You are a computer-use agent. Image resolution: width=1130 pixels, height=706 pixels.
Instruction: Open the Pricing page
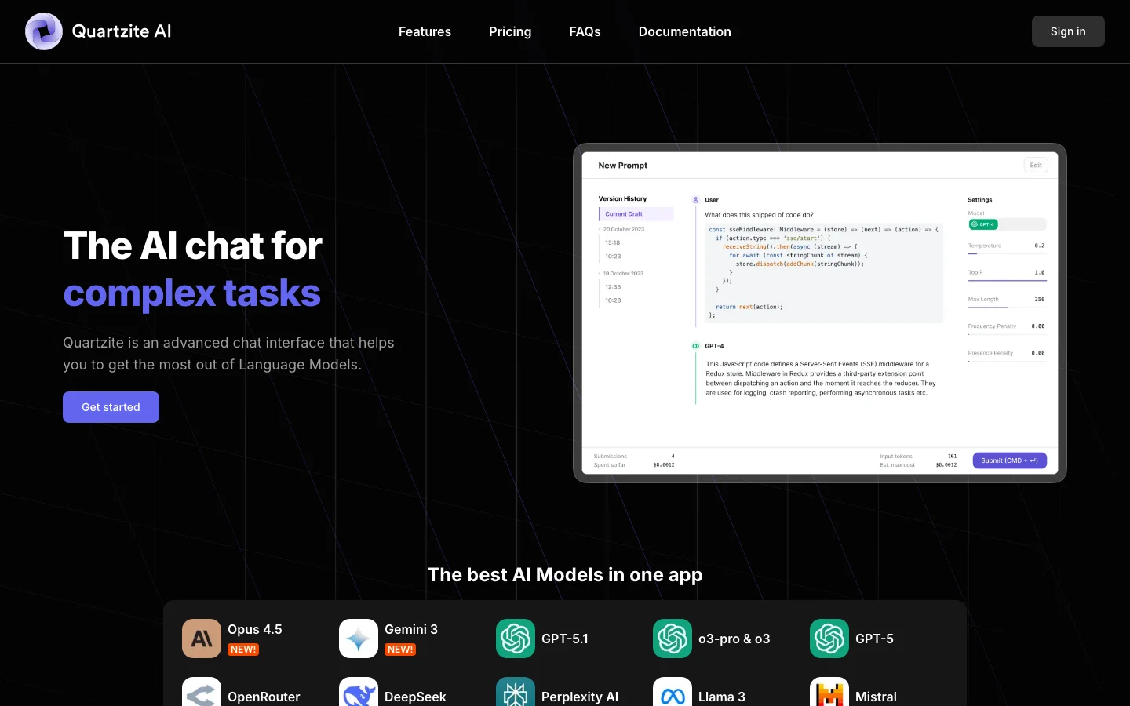pyautogui.click(x=510, y=31)
